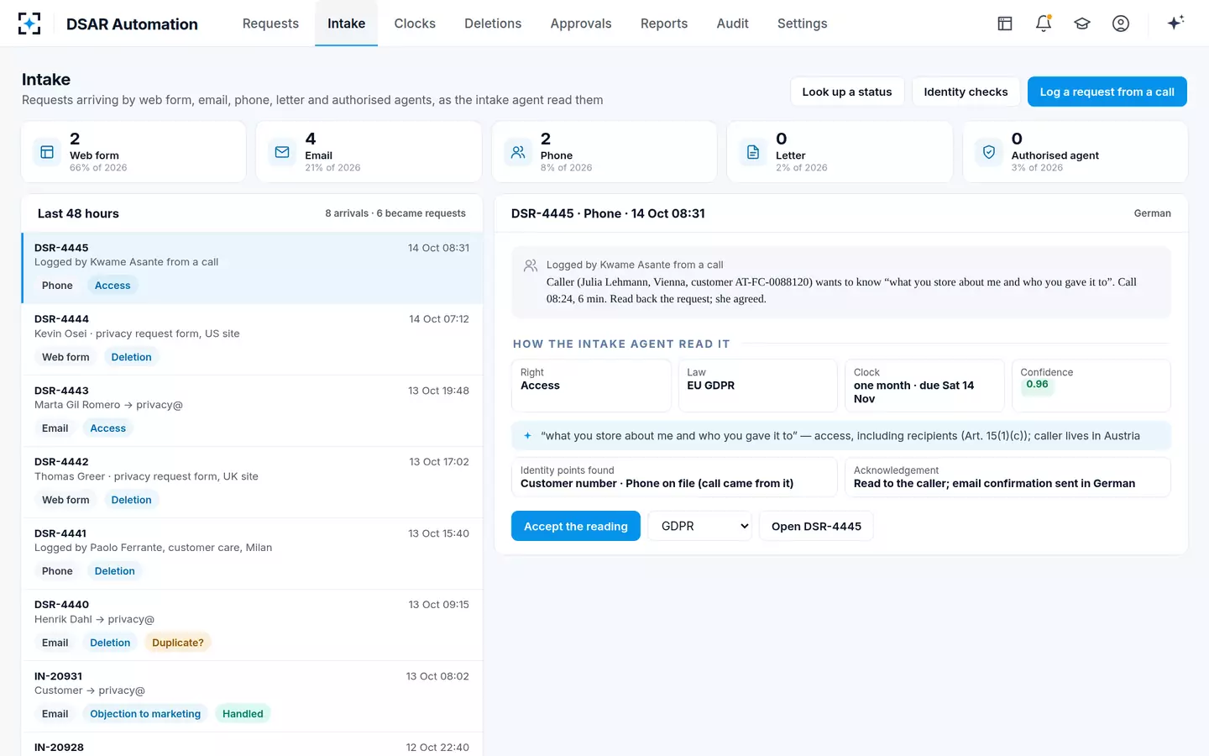Click the Deletion tag on DSR-4444

tap(131, 357)
